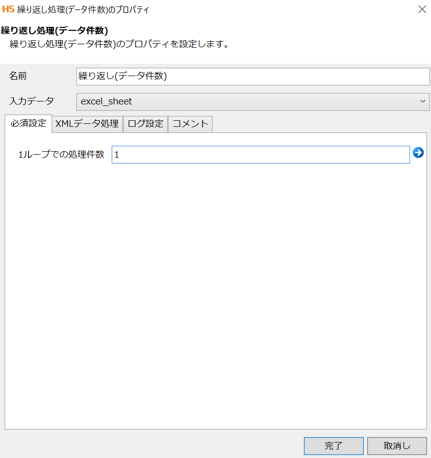Close the properties dialog with the X

(x=422, y=9)
